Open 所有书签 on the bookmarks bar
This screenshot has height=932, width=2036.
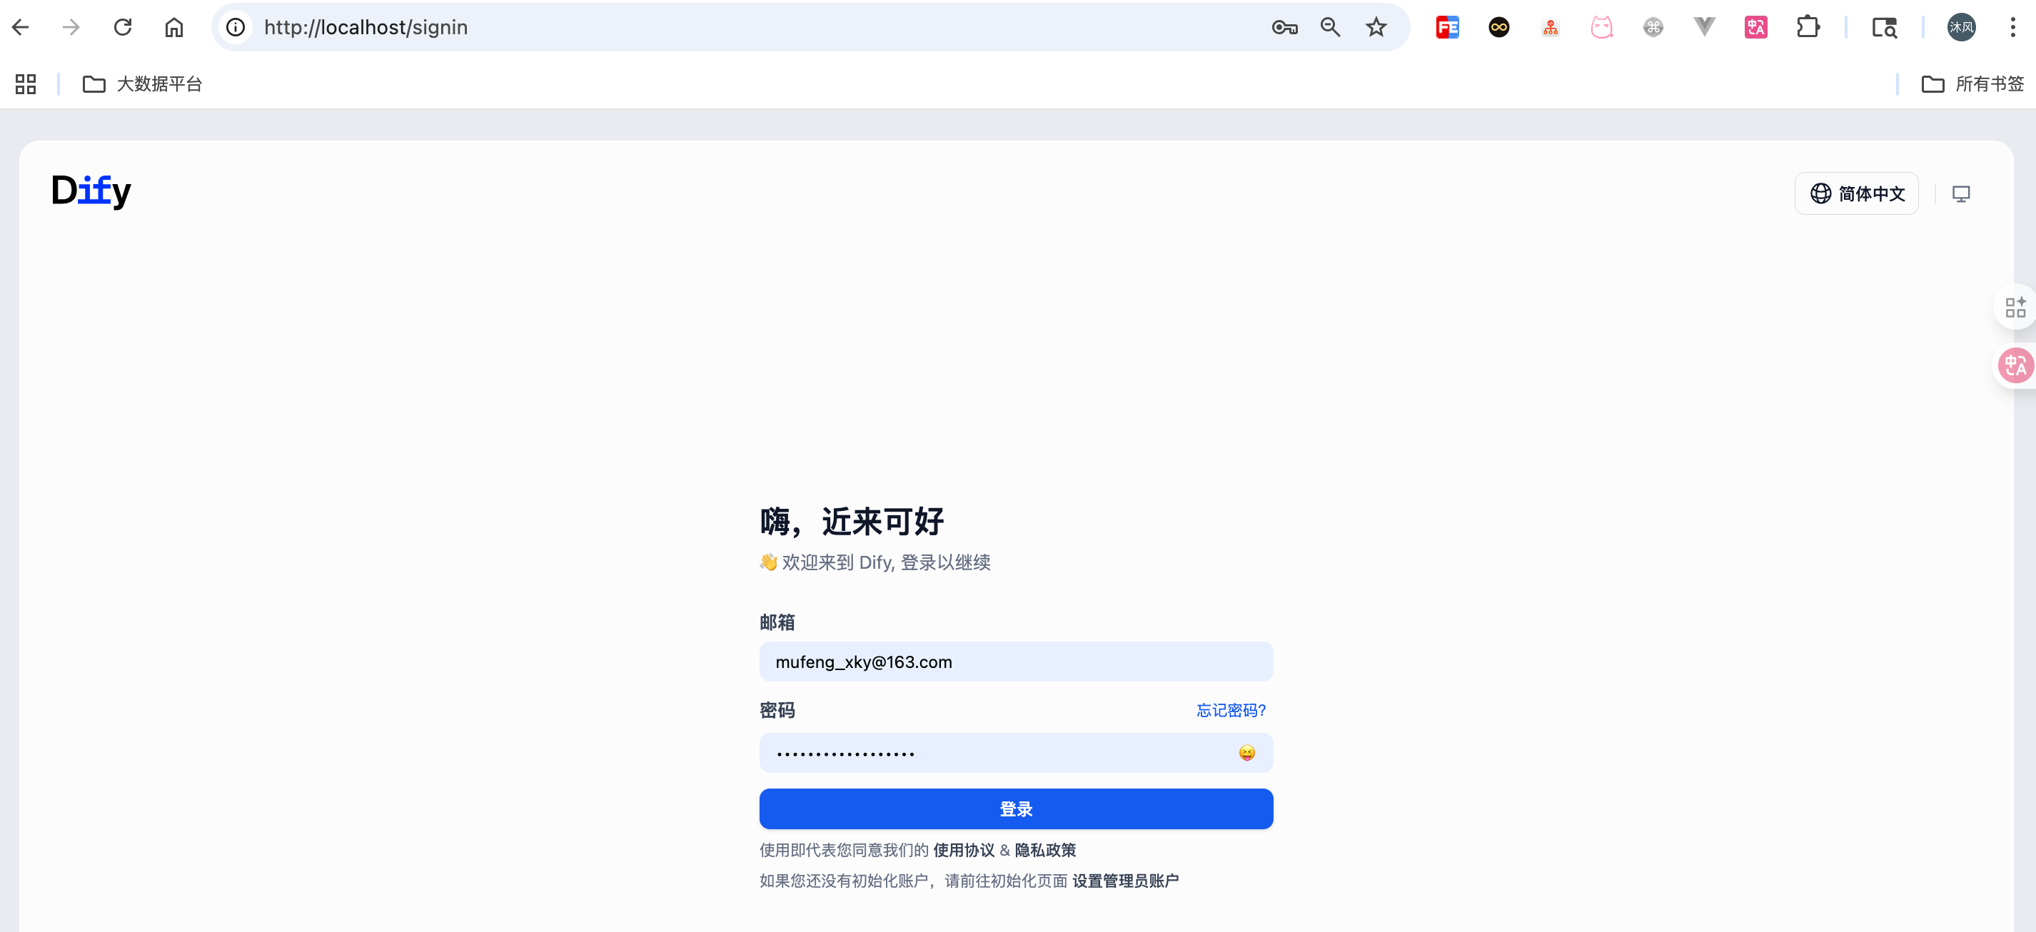pos(1972,83)
